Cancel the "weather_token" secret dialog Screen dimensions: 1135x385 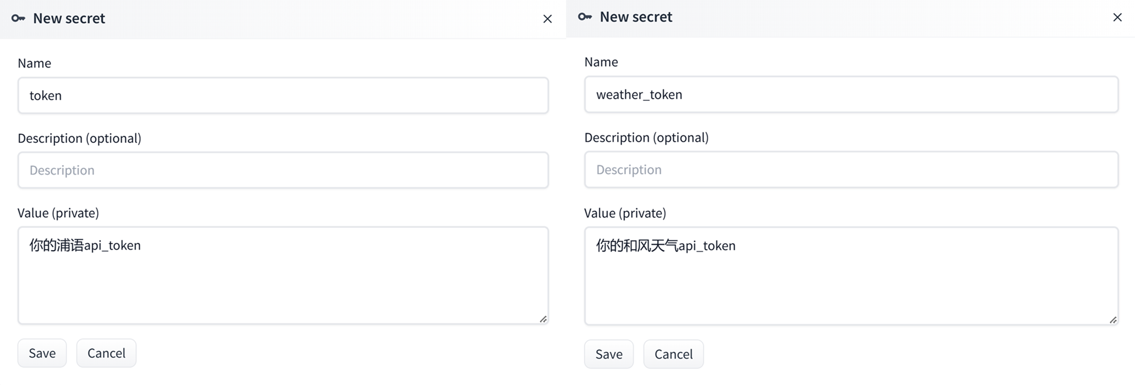coord(673,354)
